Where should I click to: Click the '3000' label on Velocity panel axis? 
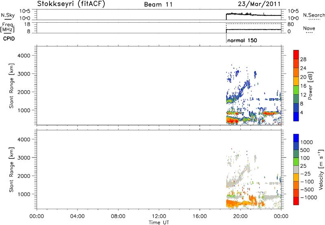pos(24,158)
